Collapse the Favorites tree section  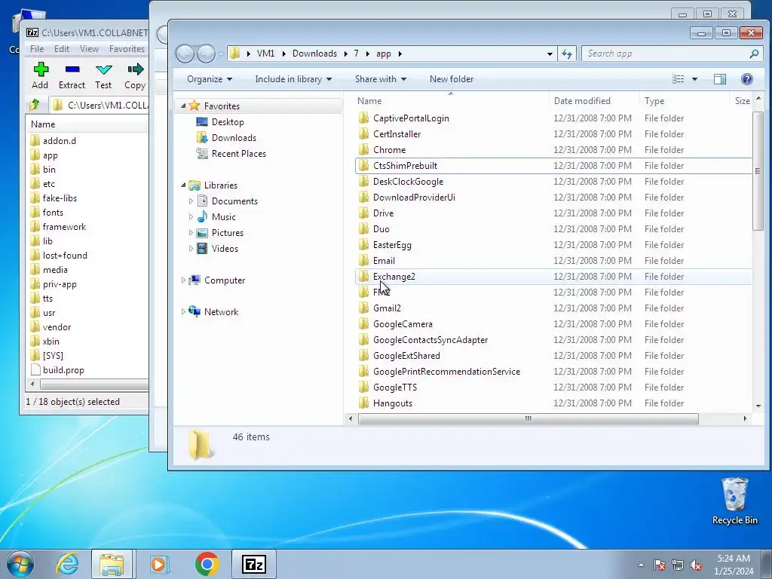183,106
